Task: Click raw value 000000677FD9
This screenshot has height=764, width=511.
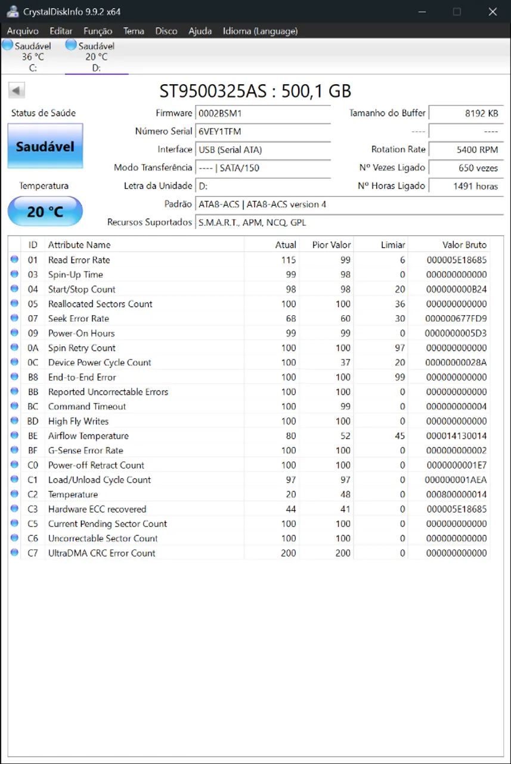Action: 457,318
